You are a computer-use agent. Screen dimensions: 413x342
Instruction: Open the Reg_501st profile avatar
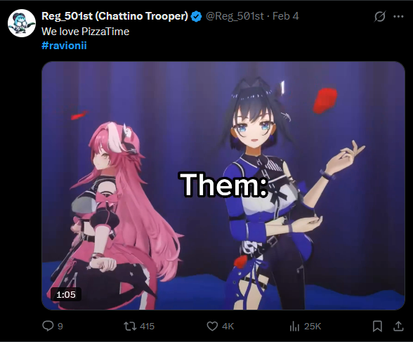(x=22, y=23)
